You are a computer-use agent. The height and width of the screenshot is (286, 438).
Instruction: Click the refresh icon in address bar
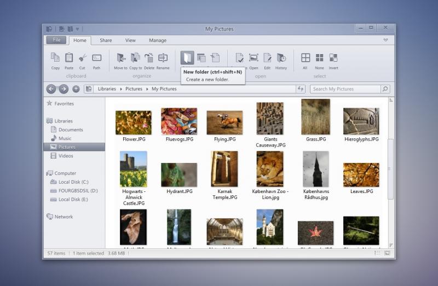point(301,89)
